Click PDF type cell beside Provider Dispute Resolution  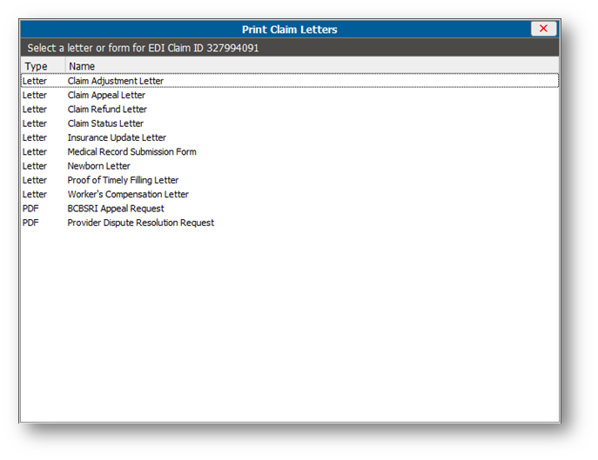(31, 223)
